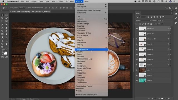
Task: Open the Fill value dropdown arrow
Action: 162,24
